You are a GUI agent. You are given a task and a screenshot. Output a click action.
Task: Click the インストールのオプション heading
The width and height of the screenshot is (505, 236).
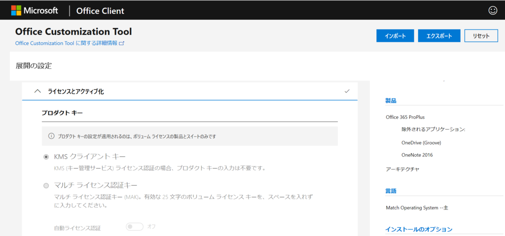(x=419, y=229)
